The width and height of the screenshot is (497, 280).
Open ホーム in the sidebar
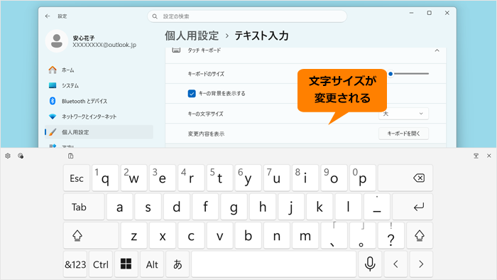[x=99, y=70]
